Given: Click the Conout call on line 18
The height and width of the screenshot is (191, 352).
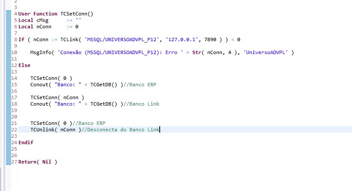Looking at the screenshot, I should point(77,104).
